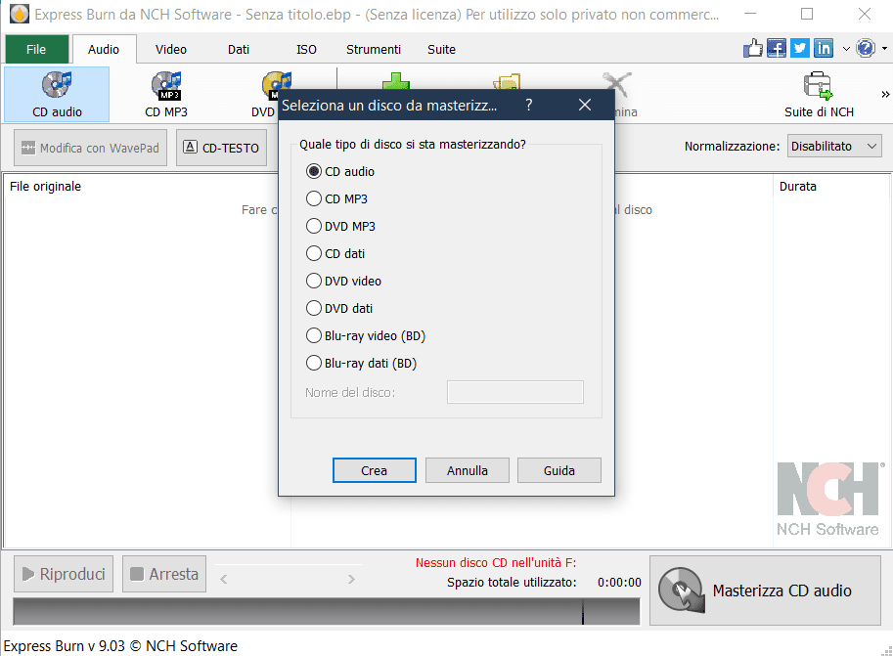
Task: Open the File menu tab
Action: (x=36, y=49)
